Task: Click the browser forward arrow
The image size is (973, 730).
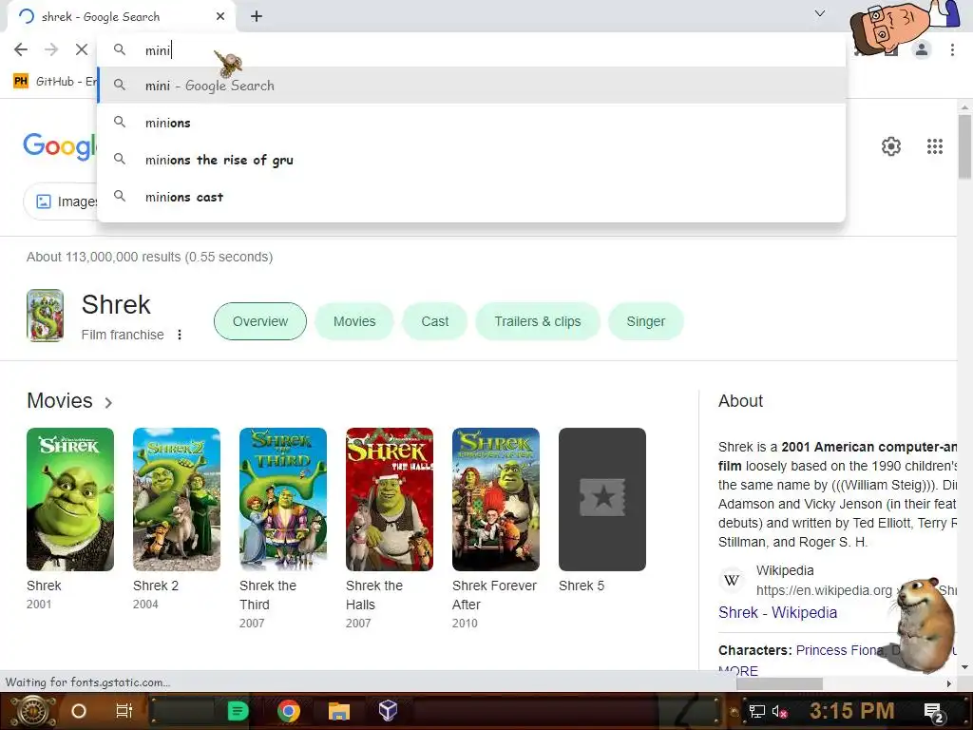Action: tap(51, 49)
